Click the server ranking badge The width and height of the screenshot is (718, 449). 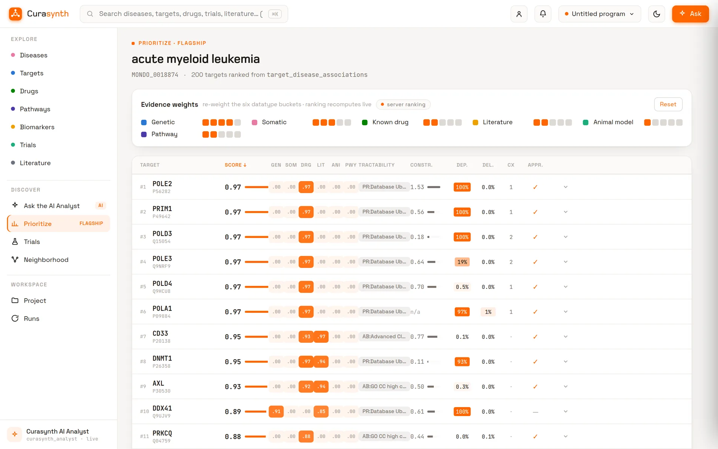403,104
